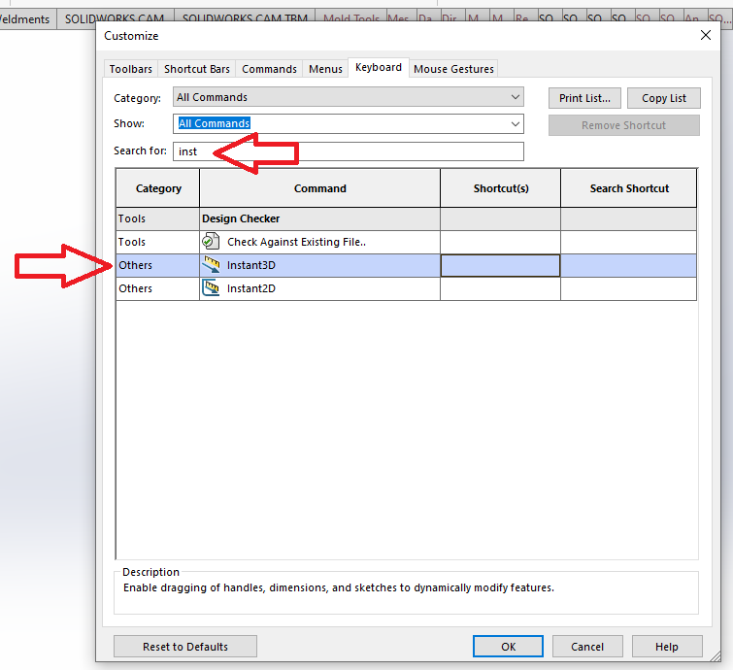Go to the Commands tab
This screenshot has width=733, height=670.
(x=269, y=69)
